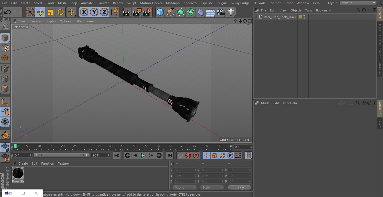Open the MoGraph menu

173,3
